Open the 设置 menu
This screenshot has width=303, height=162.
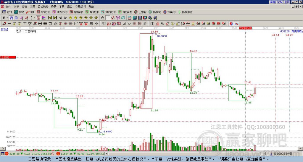54,7
